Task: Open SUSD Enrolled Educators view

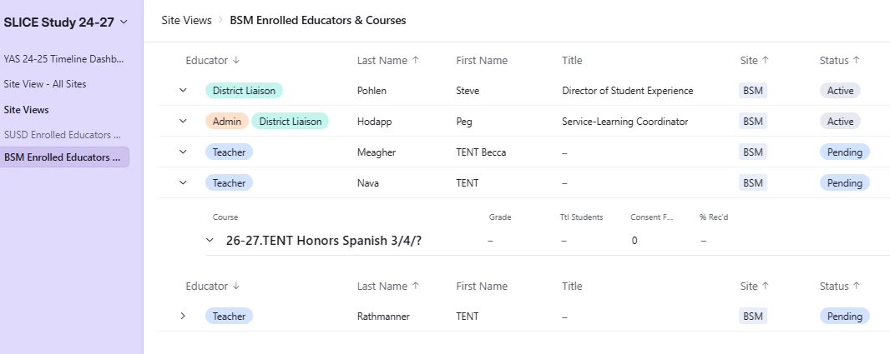Action: pyautogui.click(x=63, y=135)
